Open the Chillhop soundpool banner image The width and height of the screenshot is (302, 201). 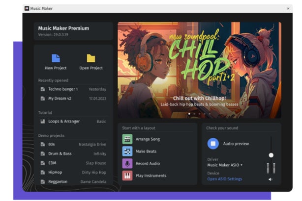click(x=199, y=70)
